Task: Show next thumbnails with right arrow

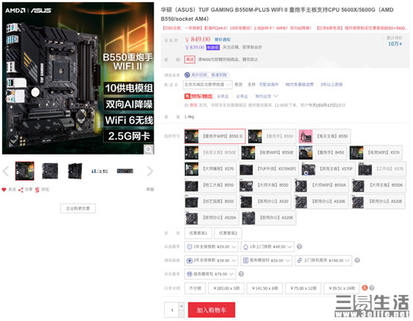Action: [x=150, y=171]
